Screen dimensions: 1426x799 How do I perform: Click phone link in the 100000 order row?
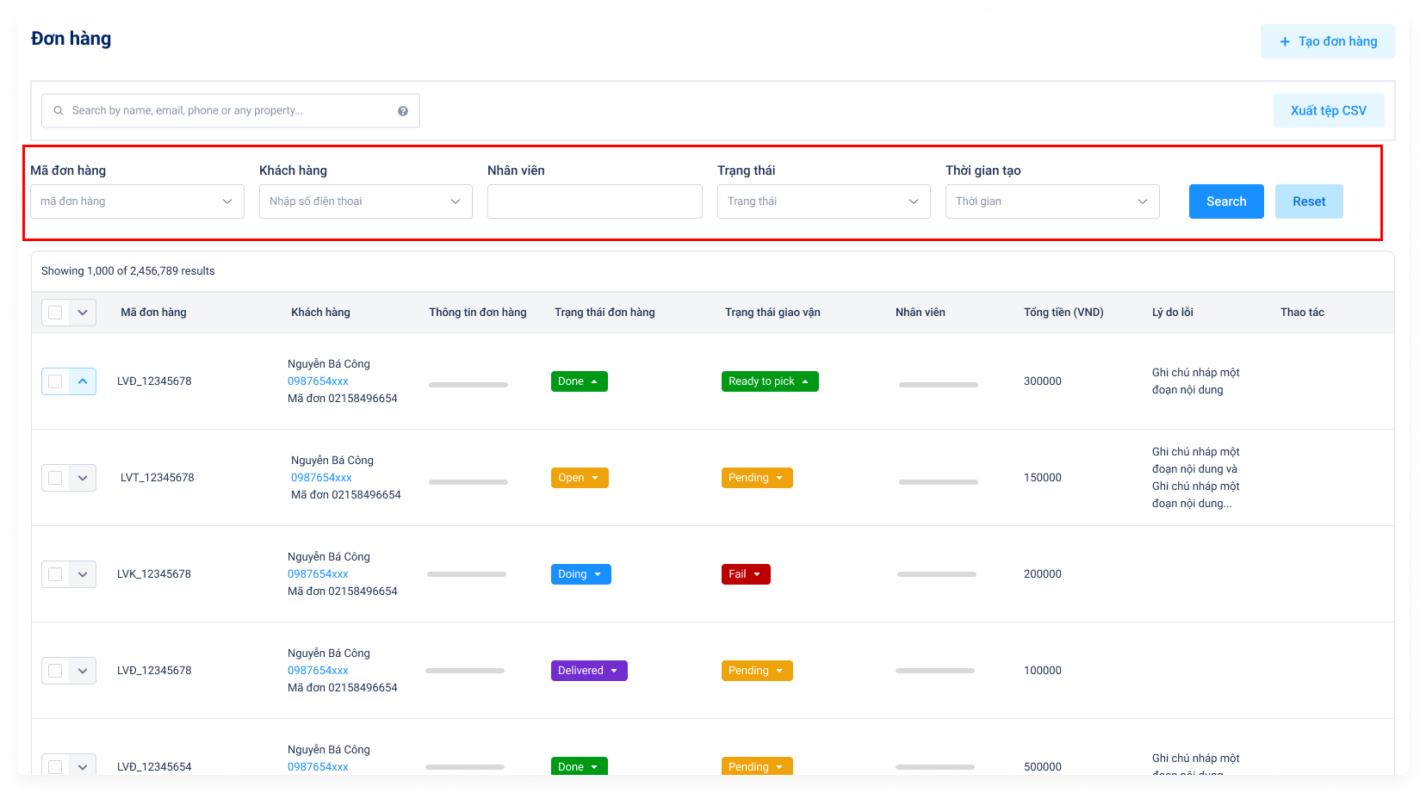point(318,671)
